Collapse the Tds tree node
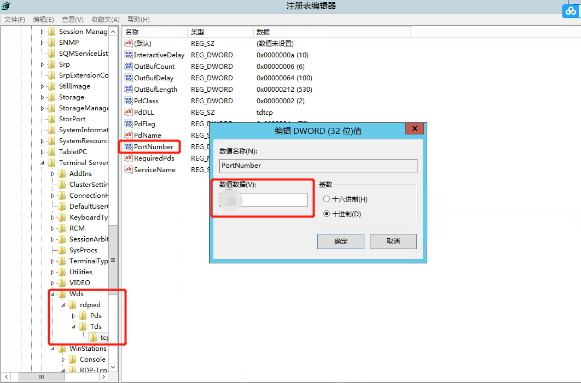The width and height of the screenshot is (581, 383). [73, 327]
